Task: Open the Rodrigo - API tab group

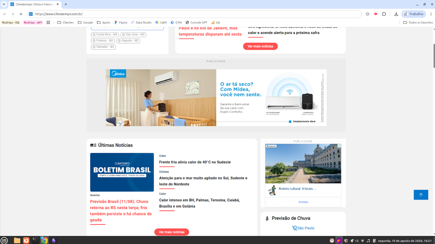Action: 33,23
